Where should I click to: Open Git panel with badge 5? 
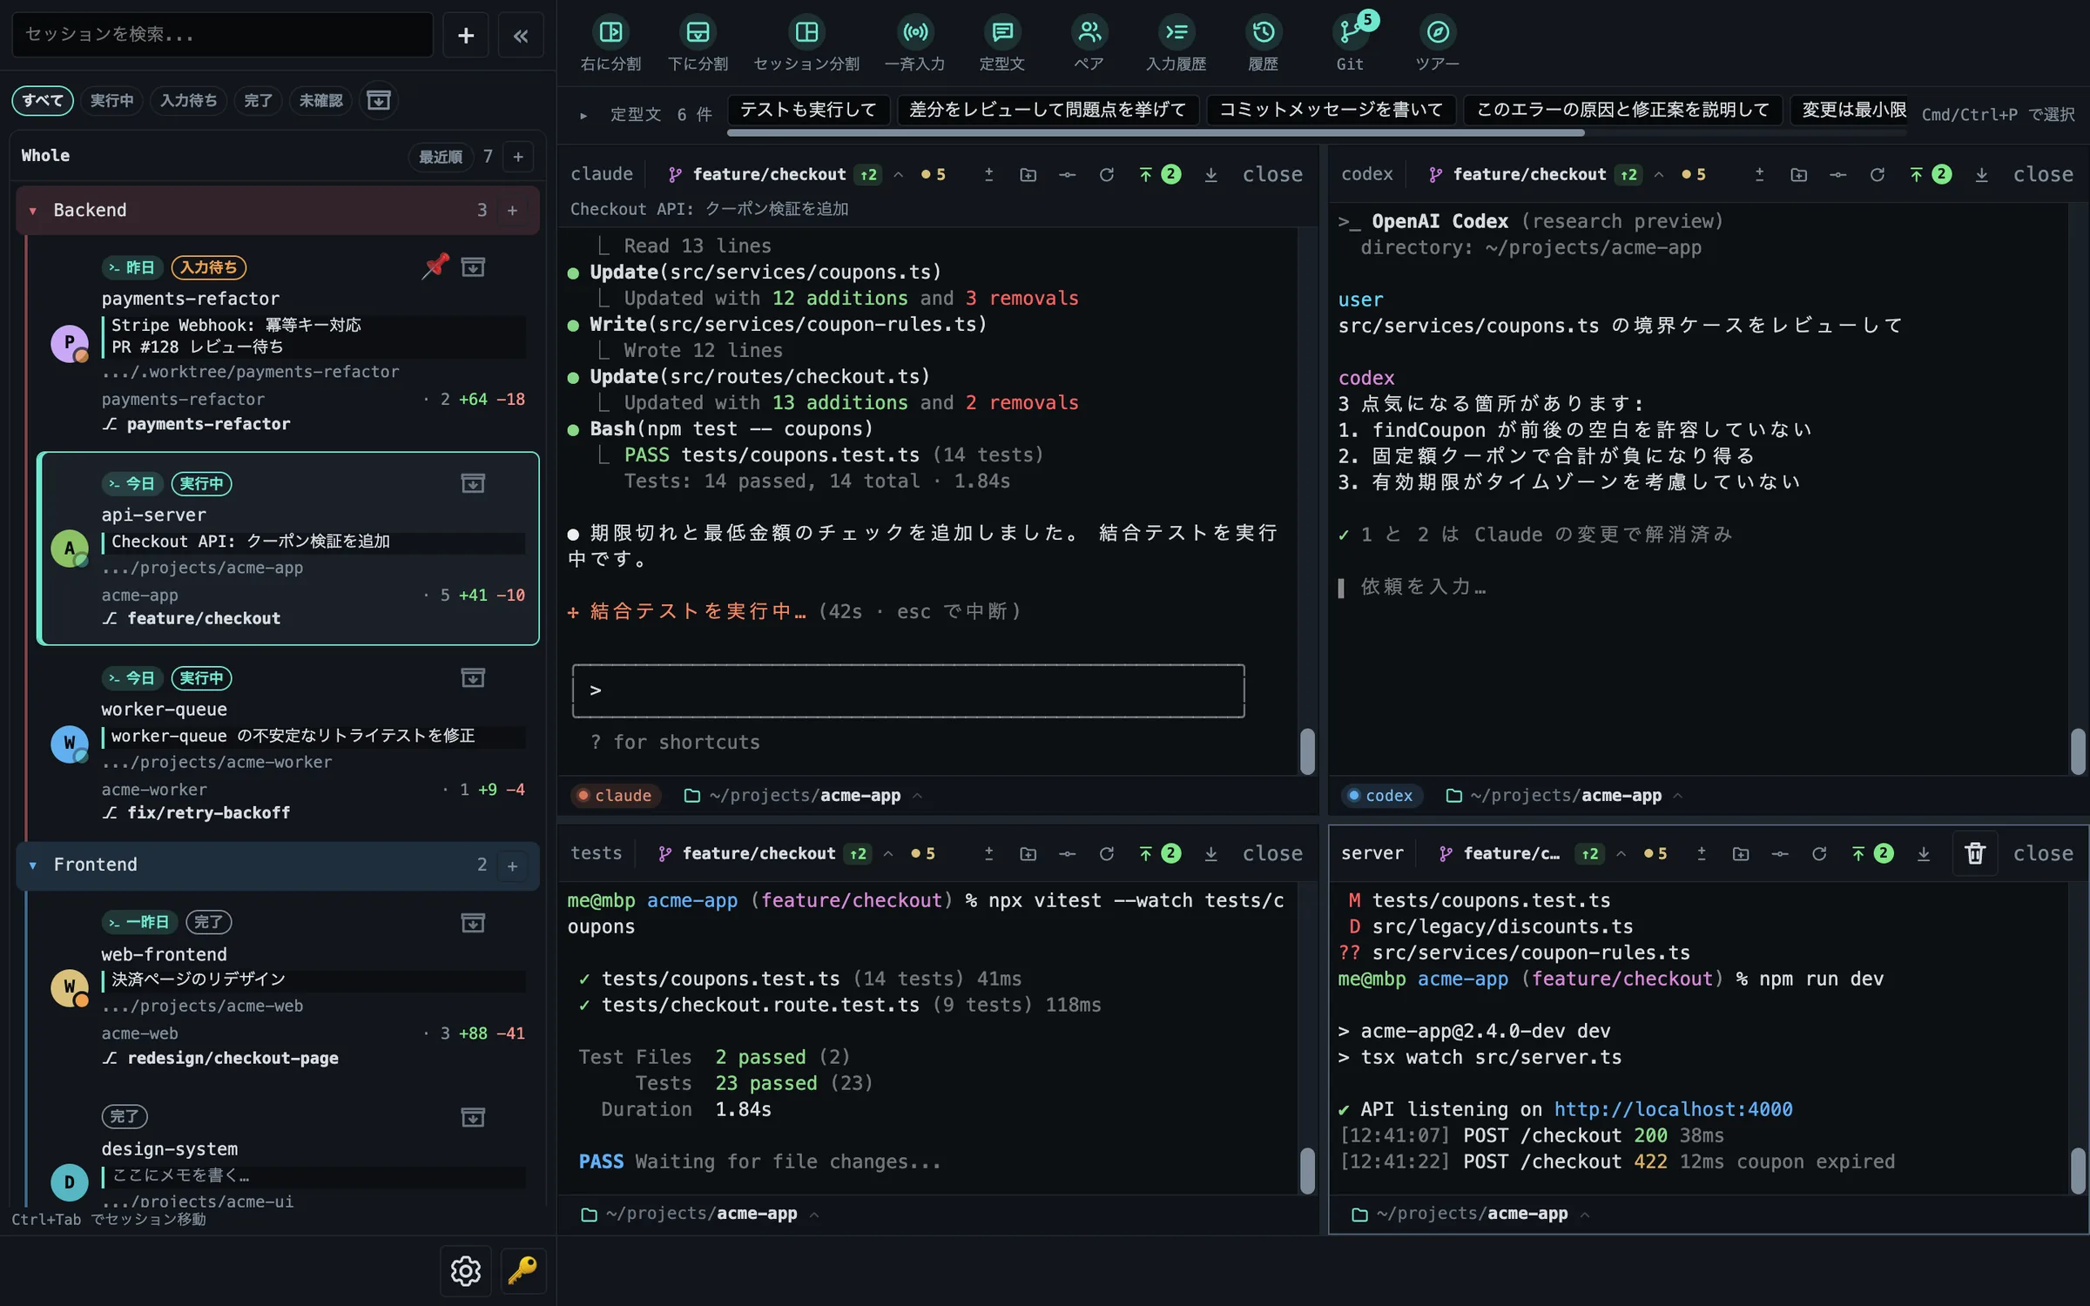click(x=1350, y=44)
